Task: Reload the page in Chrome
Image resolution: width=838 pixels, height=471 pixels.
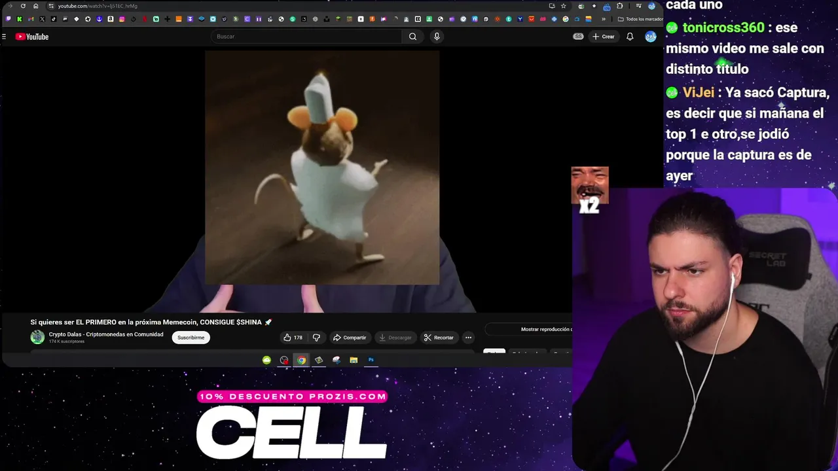Action: pyautogui.click(x=23, y=6)
